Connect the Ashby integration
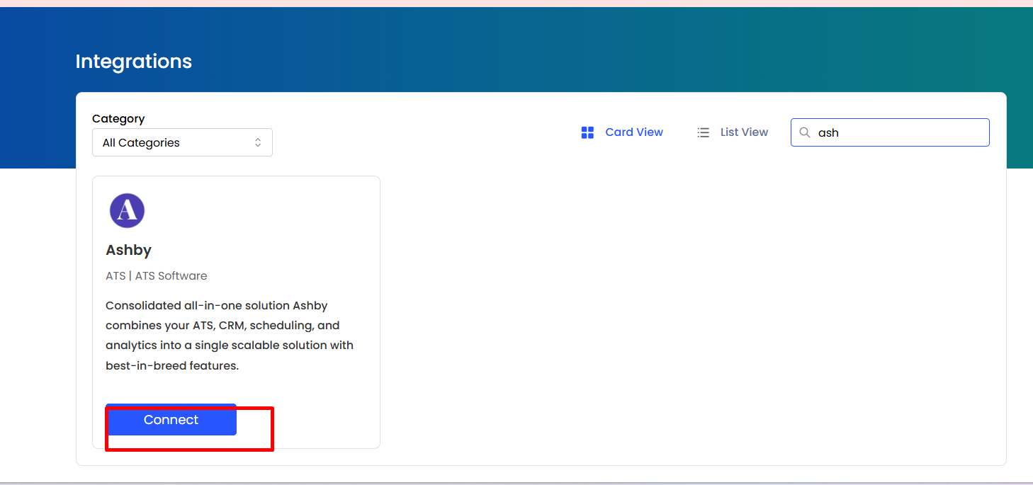The image size is (1033, 485). coord(171,420)
